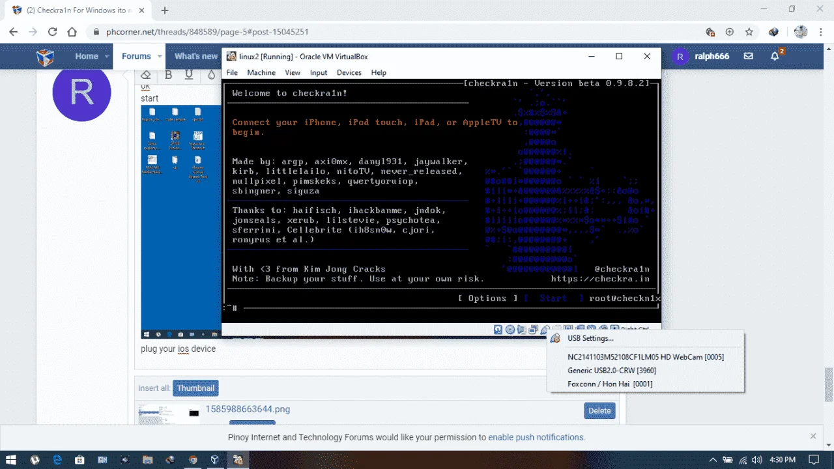Click the USB devices icon in VirtualBox status bar

coord(545,330)
